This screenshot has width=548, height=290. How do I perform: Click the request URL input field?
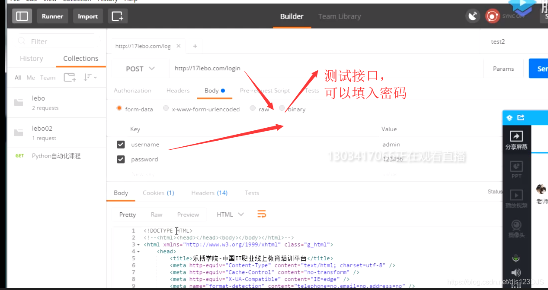point(326,69)
